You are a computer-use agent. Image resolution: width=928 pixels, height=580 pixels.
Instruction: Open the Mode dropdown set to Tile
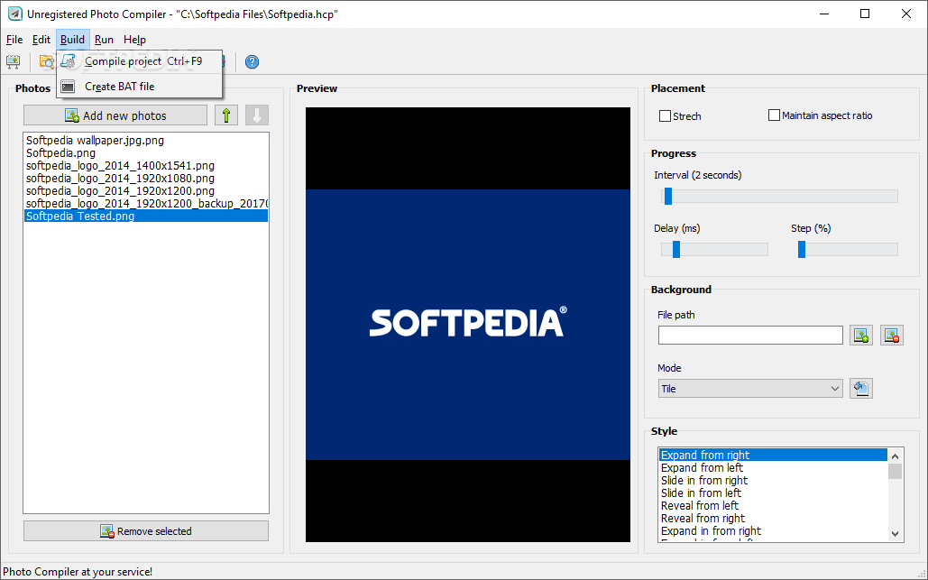pyautogui.click(x=750, y=388)
